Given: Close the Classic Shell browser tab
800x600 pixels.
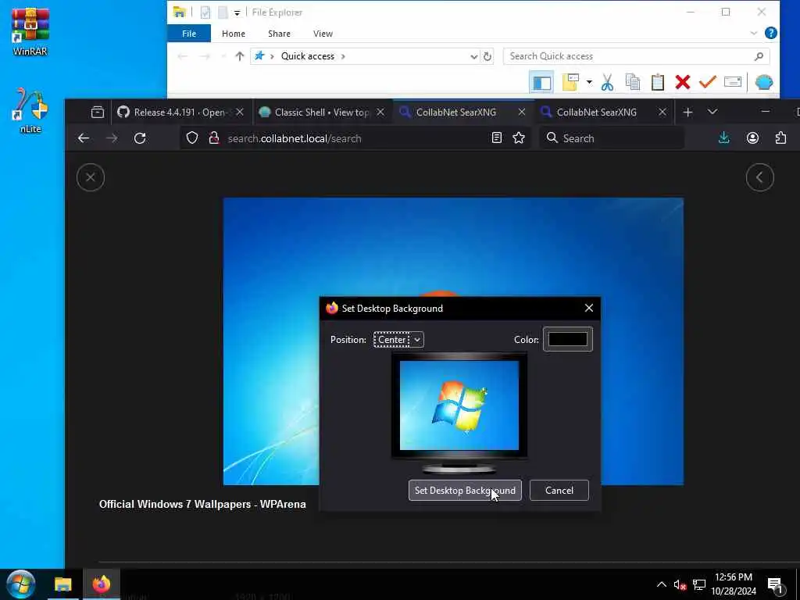Looking at the screenshot, I should (x=380, y=112).
